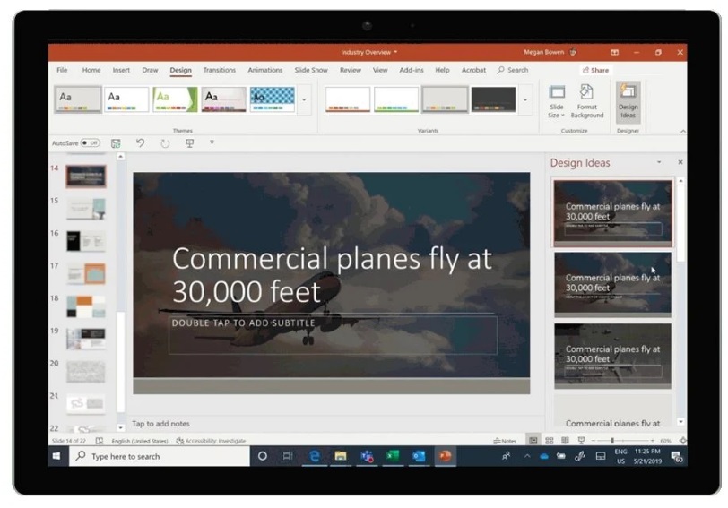
Task: Click the Undo icon in quick access toolbar
Action: tap(140, 143)
